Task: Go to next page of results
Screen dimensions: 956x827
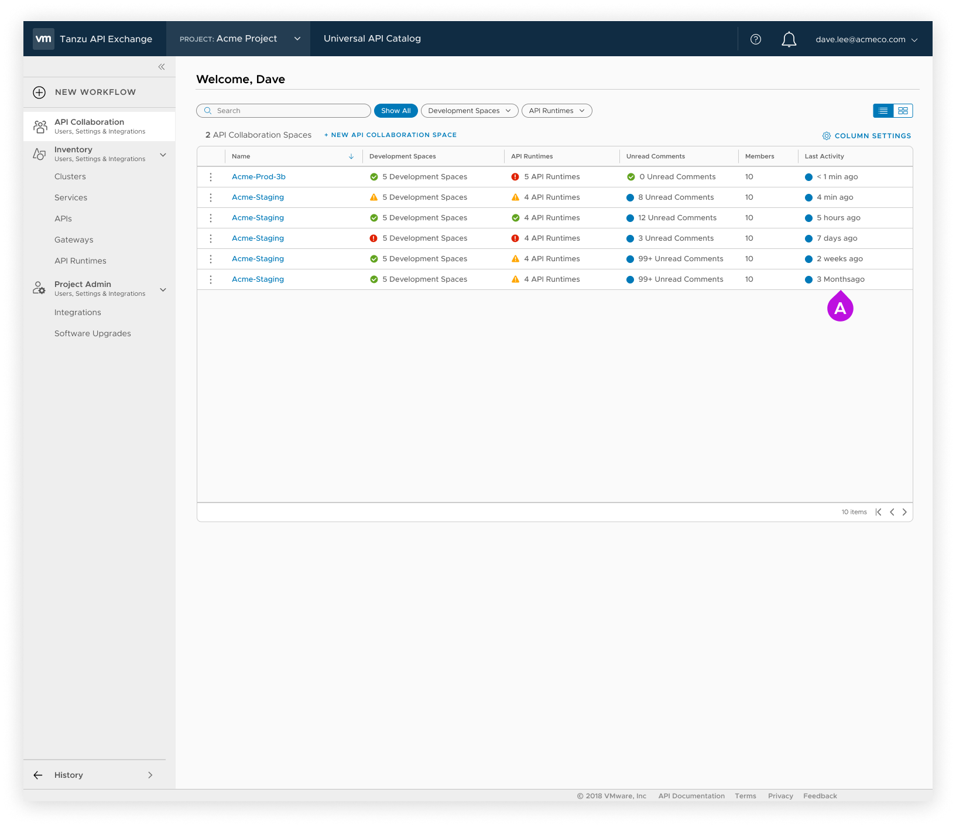Action: (x=904, y=512)
